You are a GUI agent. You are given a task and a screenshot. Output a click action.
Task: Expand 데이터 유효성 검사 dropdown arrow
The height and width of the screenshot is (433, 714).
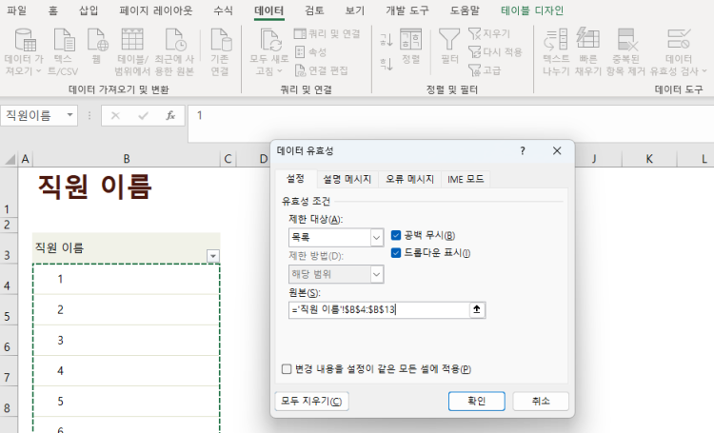click(704, 71)
